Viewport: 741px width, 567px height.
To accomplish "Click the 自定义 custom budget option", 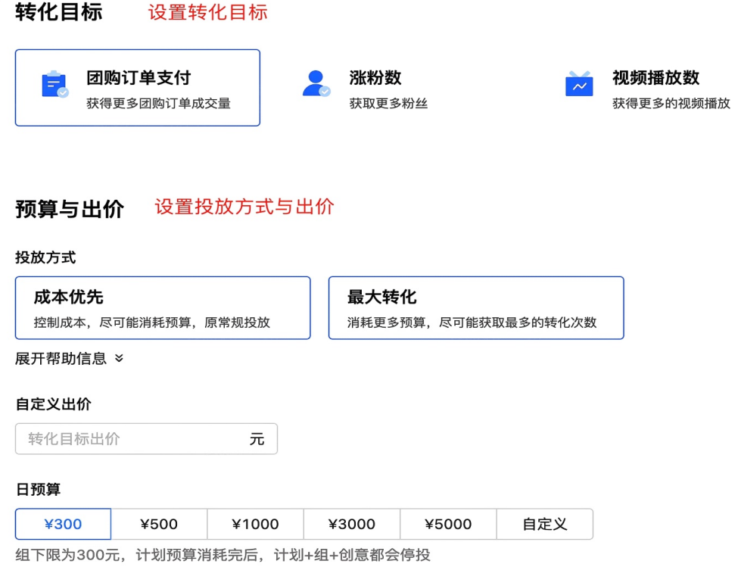I will click(x=544, y=523).
